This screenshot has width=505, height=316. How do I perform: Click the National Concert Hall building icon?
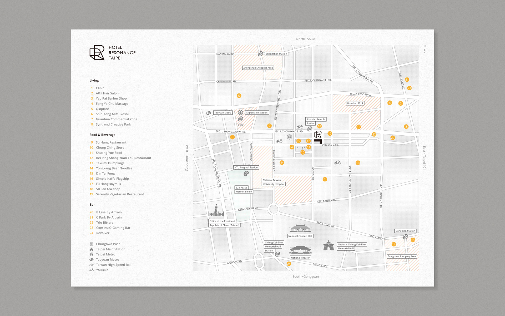[x=300, y=228]
